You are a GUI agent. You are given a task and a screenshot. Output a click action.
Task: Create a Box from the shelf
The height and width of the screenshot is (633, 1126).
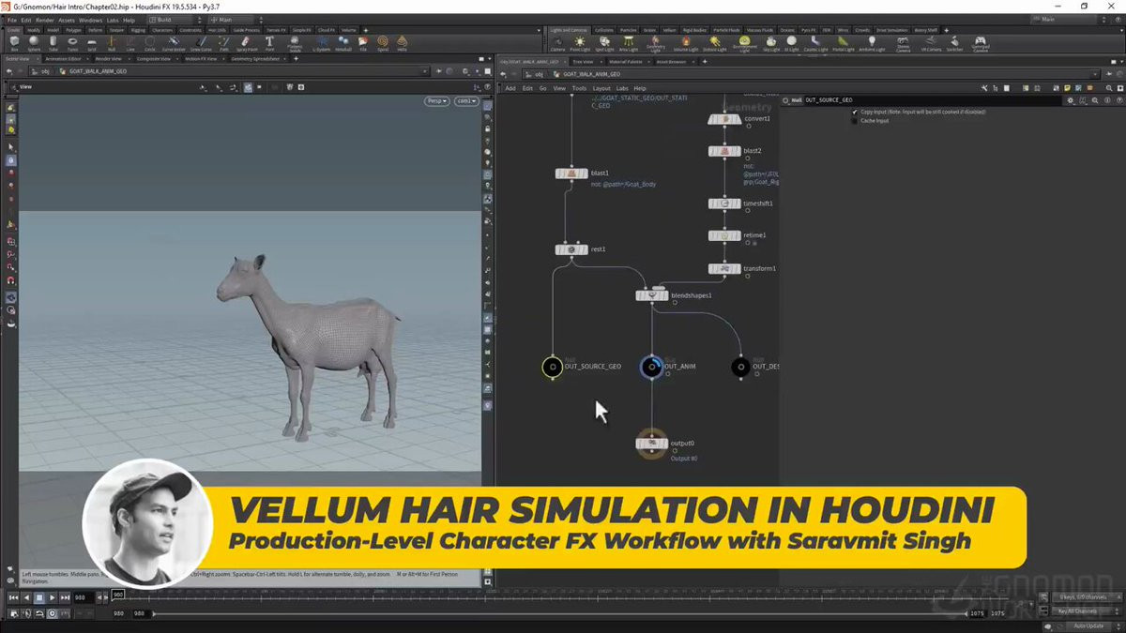13,43
